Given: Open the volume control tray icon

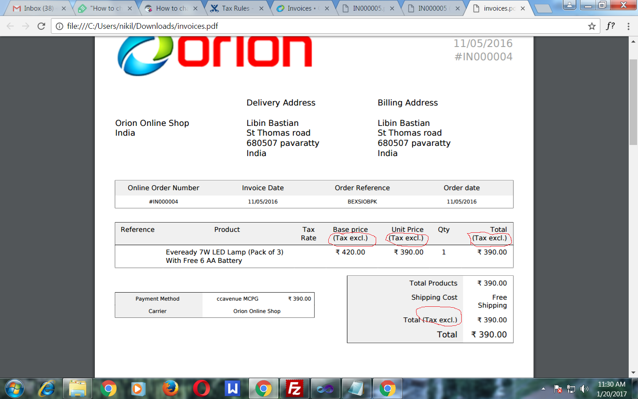Looking at the screenshot, I should pos(584,389).
